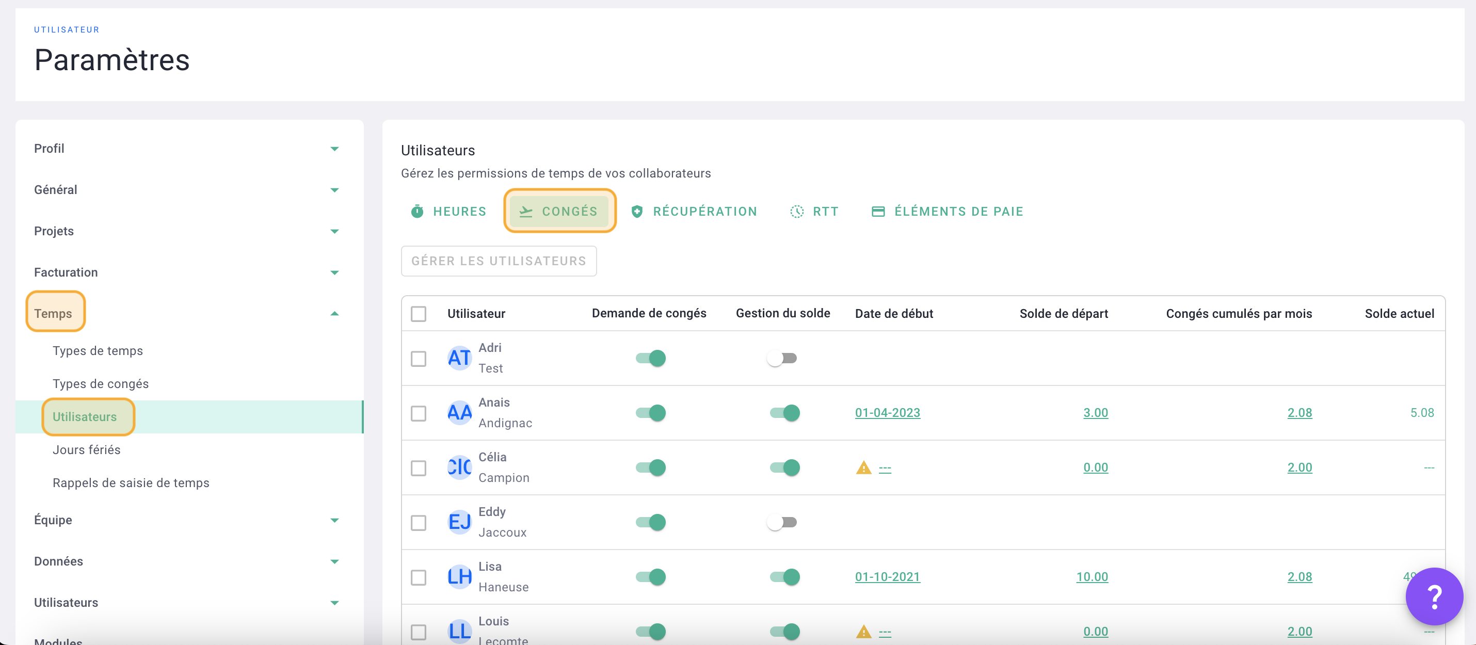Screen dimensions: 1476x645
Task: Open Jours fériés submenu item
Action: pos(87,449)
